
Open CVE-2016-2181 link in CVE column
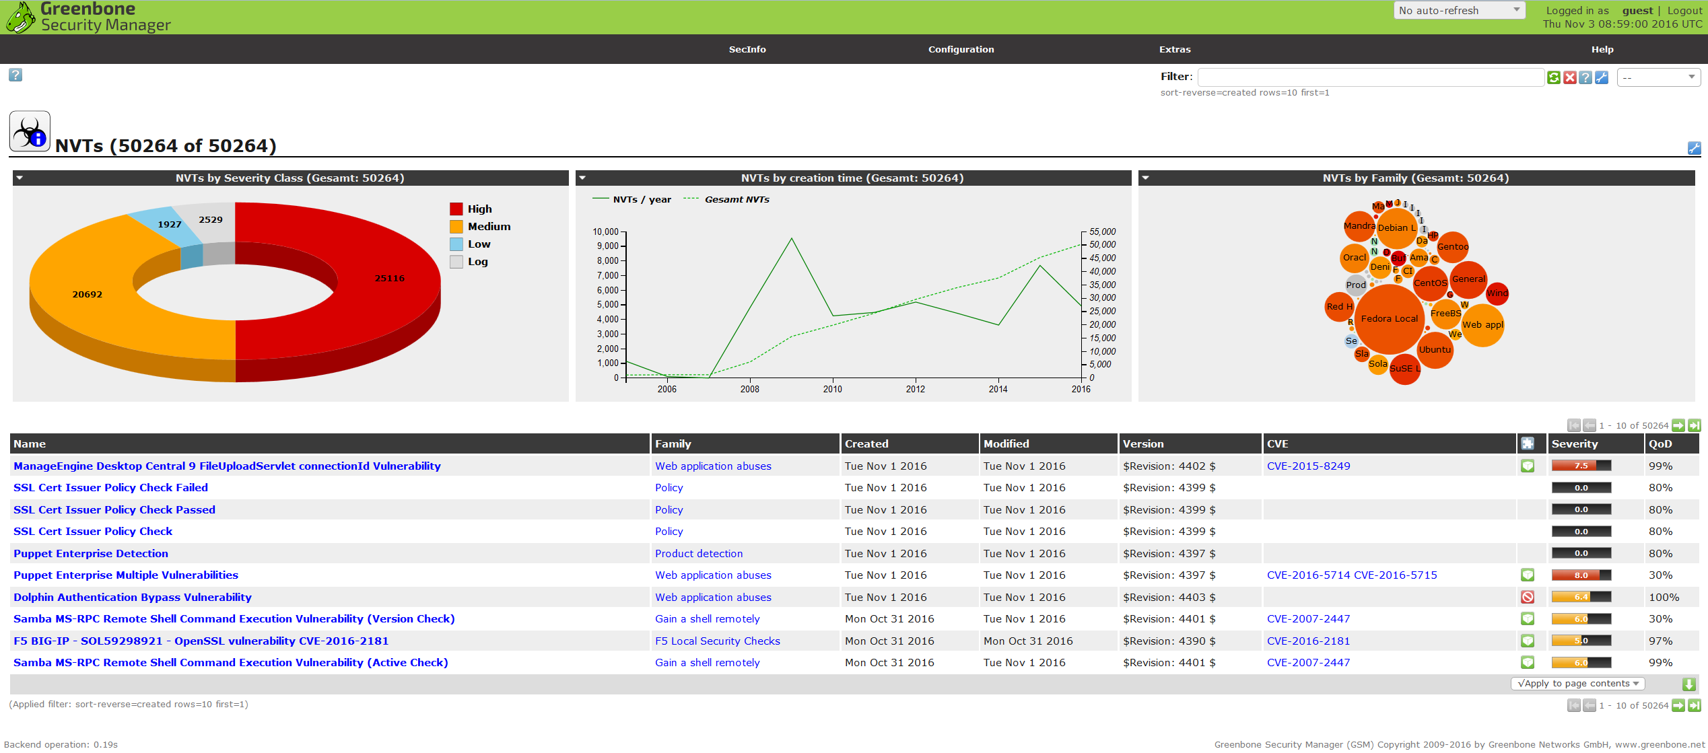1308,641
